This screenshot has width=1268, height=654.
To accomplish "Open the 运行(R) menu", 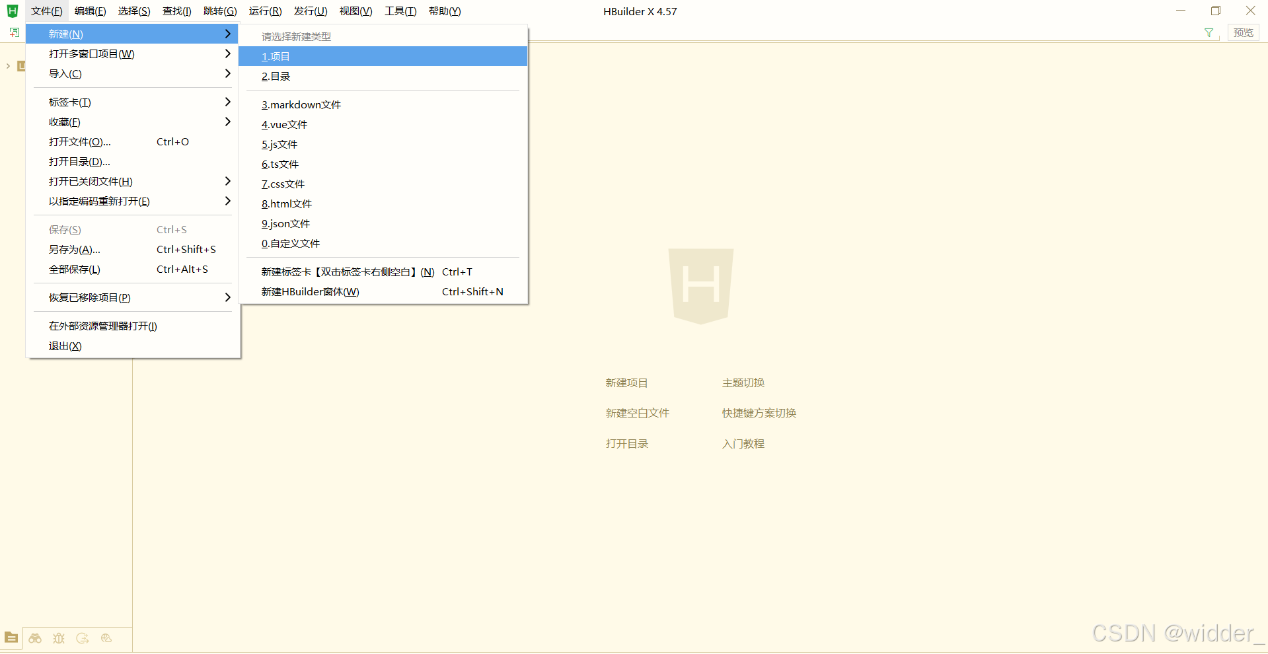I will coord(265,11).
